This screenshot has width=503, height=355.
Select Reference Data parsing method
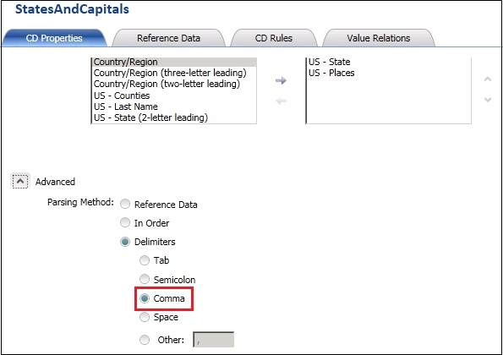click(125, 204)
